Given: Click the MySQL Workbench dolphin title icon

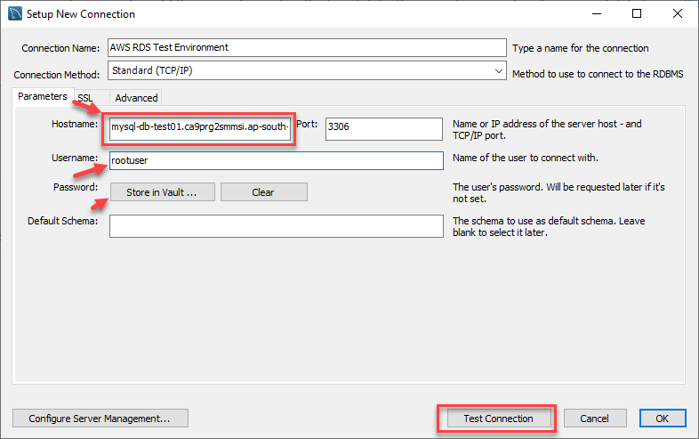Looking at the screenshot, I should [x=15, y=14].
